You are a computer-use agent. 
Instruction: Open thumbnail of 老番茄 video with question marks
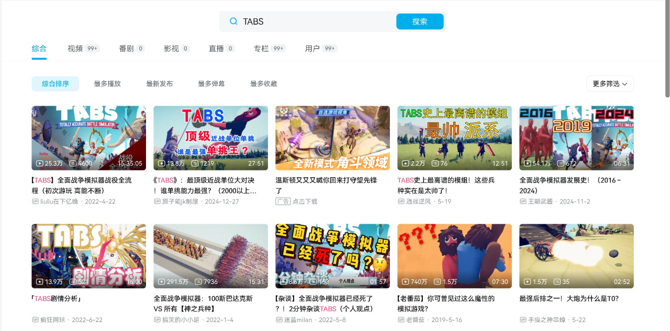coord(455,256)
